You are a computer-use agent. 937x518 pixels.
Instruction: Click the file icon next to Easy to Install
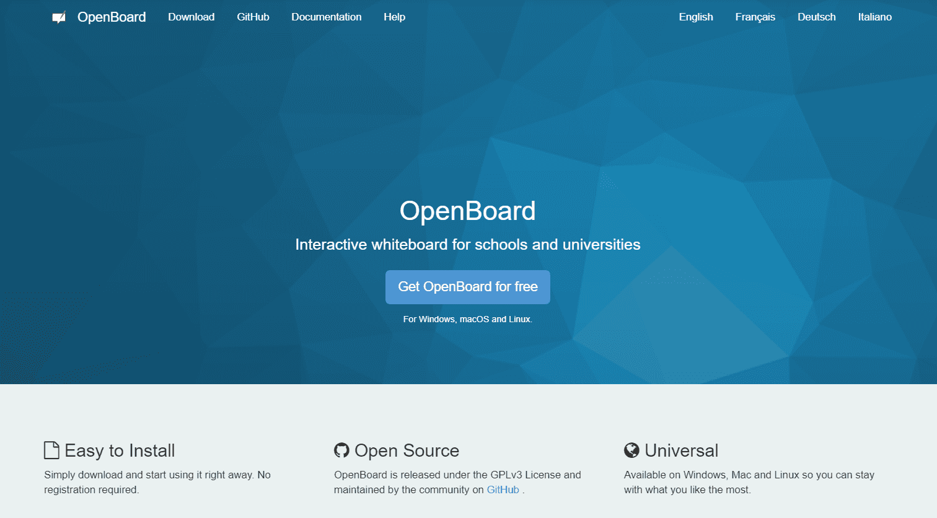click(51, 450)
